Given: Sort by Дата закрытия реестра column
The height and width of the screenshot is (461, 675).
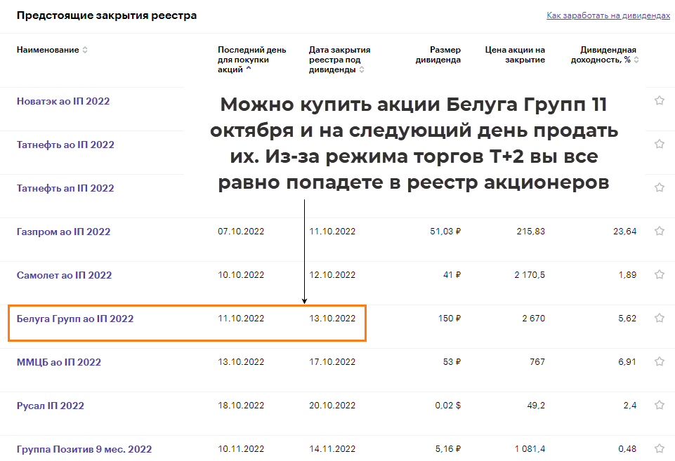Looking at the screenshot, I should (339, 60).
